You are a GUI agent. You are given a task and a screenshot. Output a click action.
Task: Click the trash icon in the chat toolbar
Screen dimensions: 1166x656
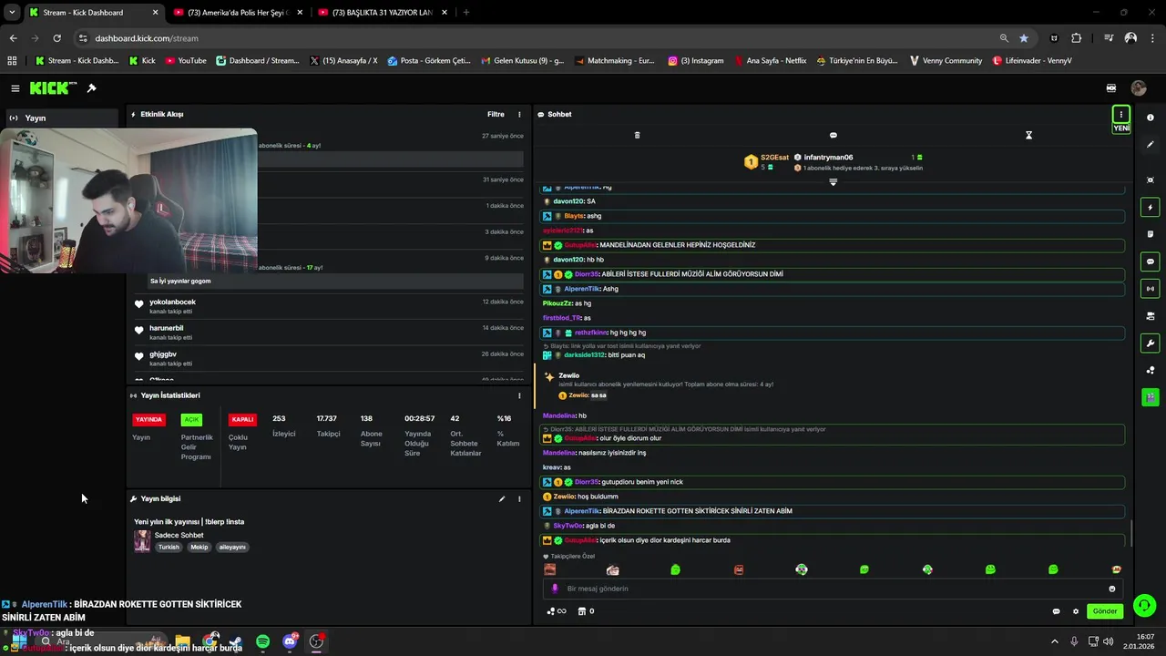637,135
